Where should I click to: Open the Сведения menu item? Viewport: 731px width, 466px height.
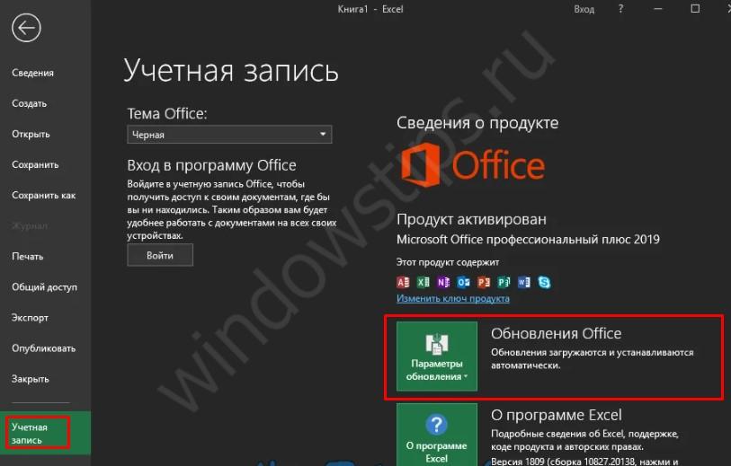(32, 73)
